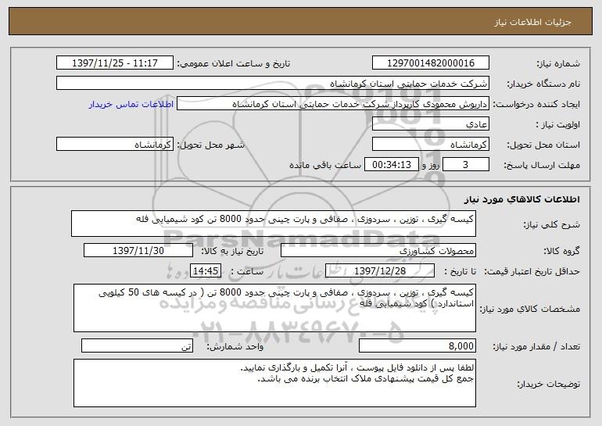Click the label توضیحات خریدار
The image size is (602, 426).
(x=548, y=384)
